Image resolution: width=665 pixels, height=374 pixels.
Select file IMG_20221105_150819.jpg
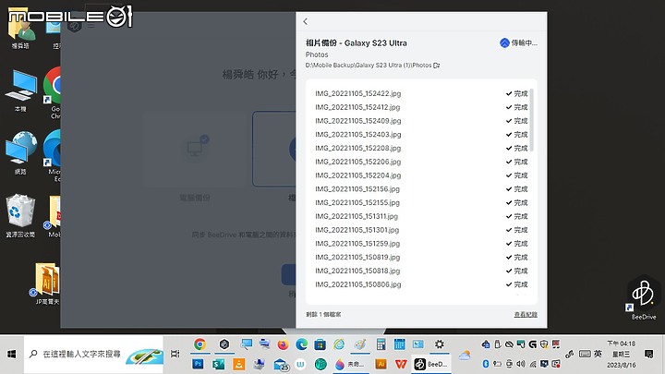pyautogui.click(x=357, y=257)
